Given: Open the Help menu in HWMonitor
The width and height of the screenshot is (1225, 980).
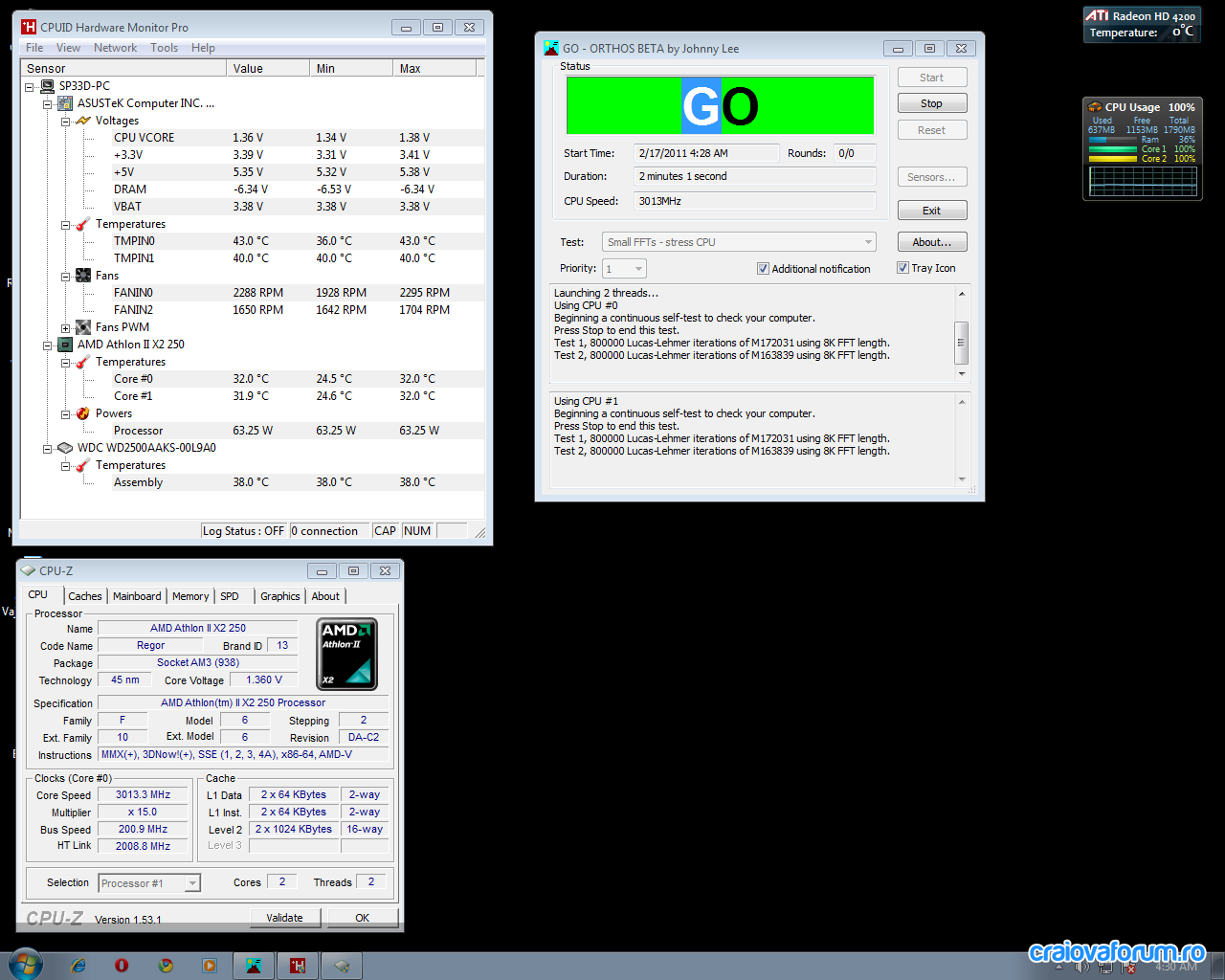Looking at the screenshot, I should 203,48.
